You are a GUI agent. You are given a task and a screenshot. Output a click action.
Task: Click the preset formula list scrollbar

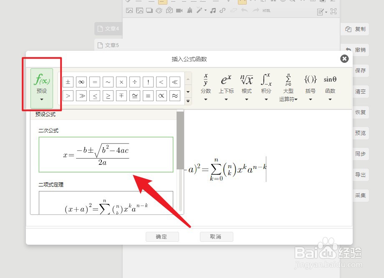click(180, 140)
